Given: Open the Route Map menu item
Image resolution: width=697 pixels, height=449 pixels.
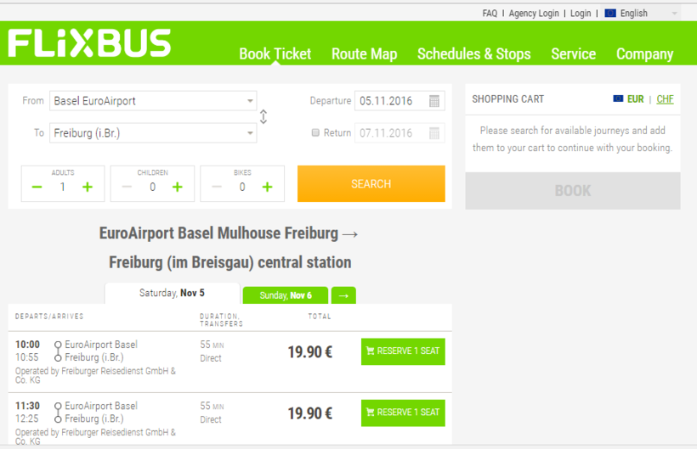Looking at the screenshot, I should coord(364,53).
